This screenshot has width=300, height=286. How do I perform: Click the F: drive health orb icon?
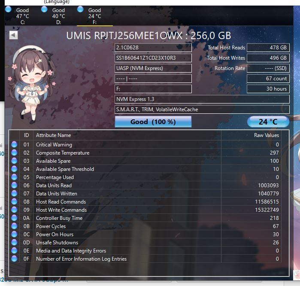point(80,9)
